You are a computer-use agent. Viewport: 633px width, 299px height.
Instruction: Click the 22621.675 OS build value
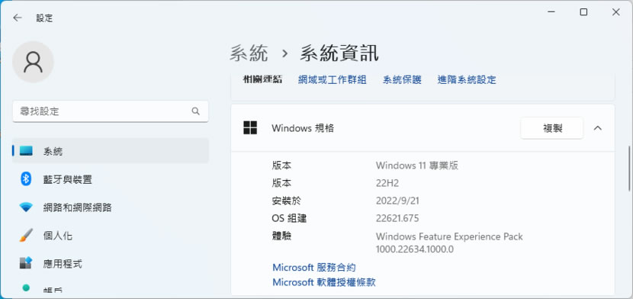tap(397, 218)
